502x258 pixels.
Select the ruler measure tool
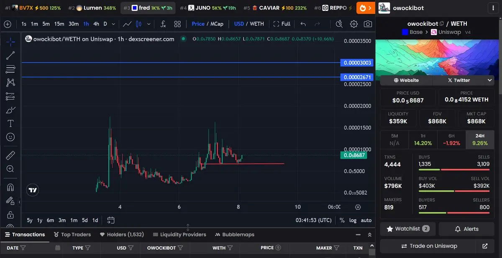point(10,156)
